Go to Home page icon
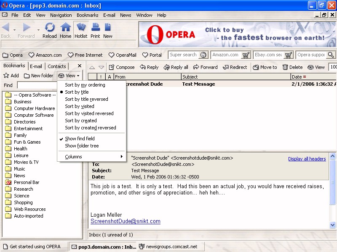Viewport: 337px width, 252px height. (66, 28)
